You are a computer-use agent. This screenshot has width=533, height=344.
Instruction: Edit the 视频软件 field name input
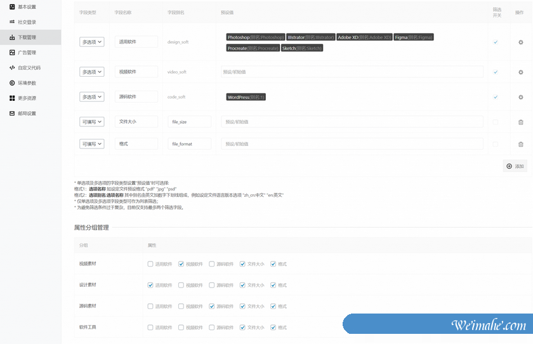pyautogui.click(x=136, y=72)
